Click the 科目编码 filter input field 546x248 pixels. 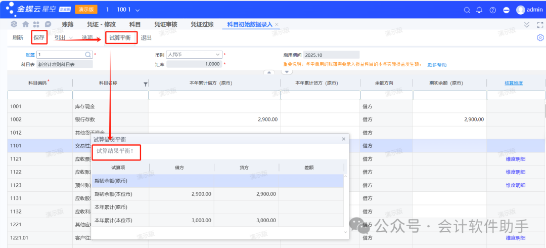39,95
